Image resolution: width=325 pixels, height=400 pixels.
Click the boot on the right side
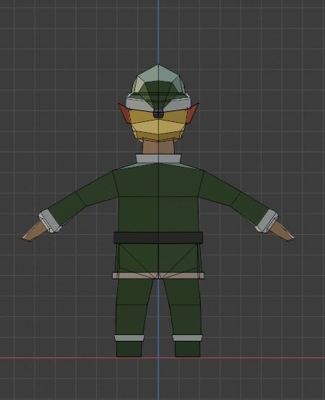(x=188, y=349)
